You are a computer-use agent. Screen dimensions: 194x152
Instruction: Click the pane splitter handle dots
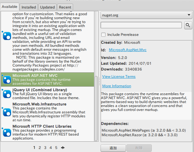[99, 81]
